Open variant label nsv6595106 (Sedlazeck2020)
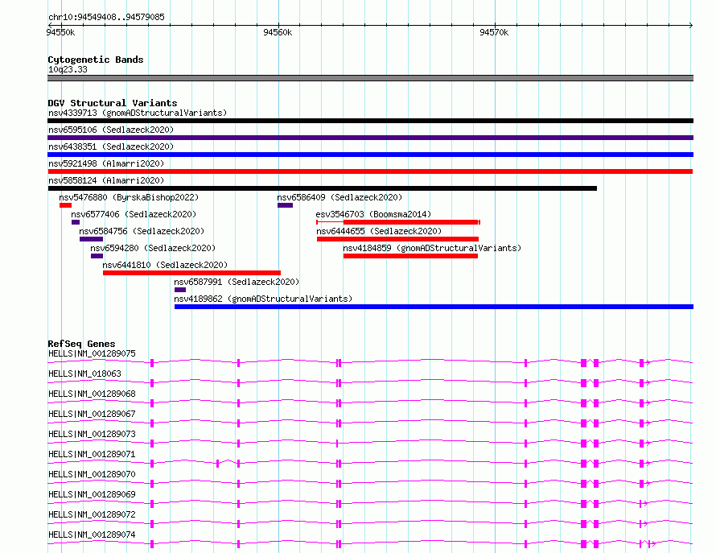 point(111,130)
